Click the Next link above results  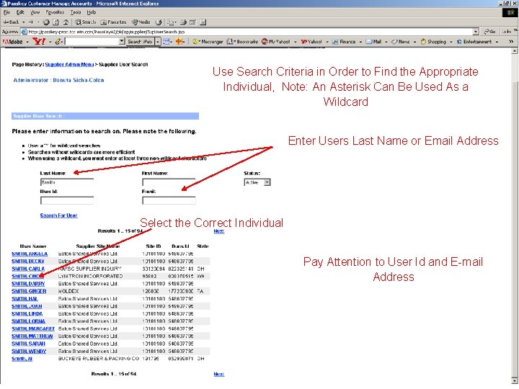[219, 231]
